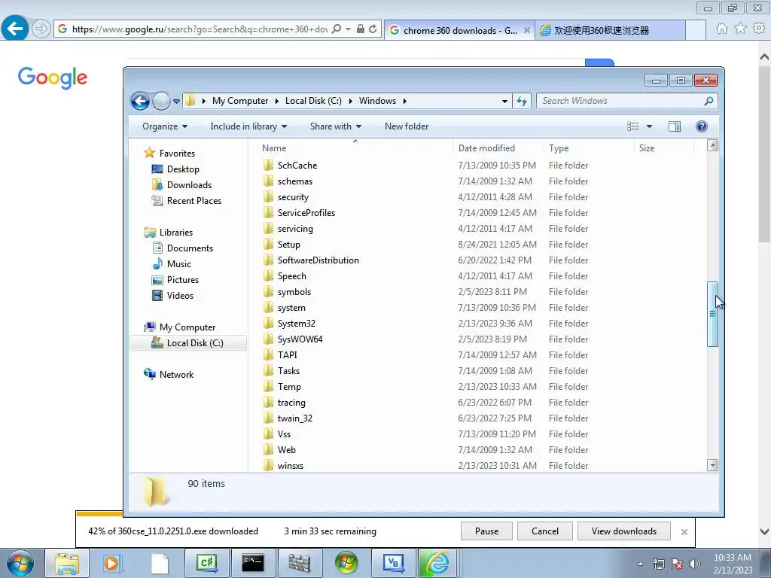Open Windows Media Player taskbar icon
This screenshot has width=771, height=578.
pyautogui.click(x=113, y=563)
